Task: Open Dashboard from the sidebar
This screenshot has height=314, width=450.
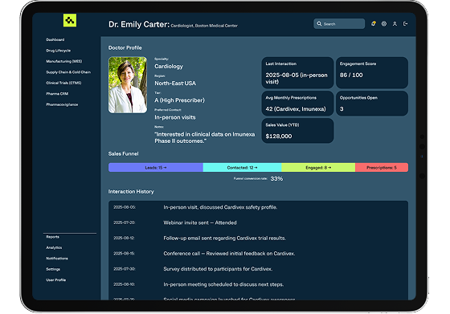Action: coord(55,39)
